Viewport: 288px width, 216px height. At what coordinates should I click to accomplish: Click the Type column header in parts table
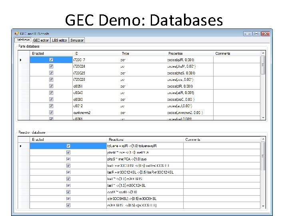[x=142, y=54]
